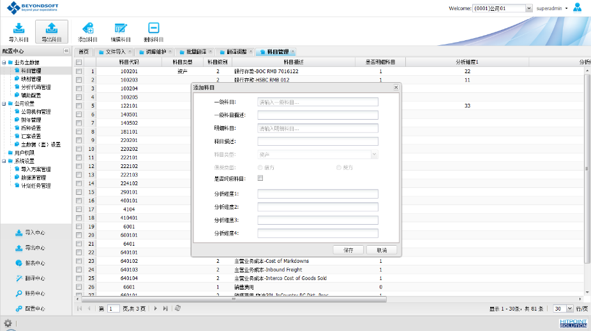Click the 导入科目 import icon
Image resolution: width=591 pixels, height=331 pixels.
(19, 28)
